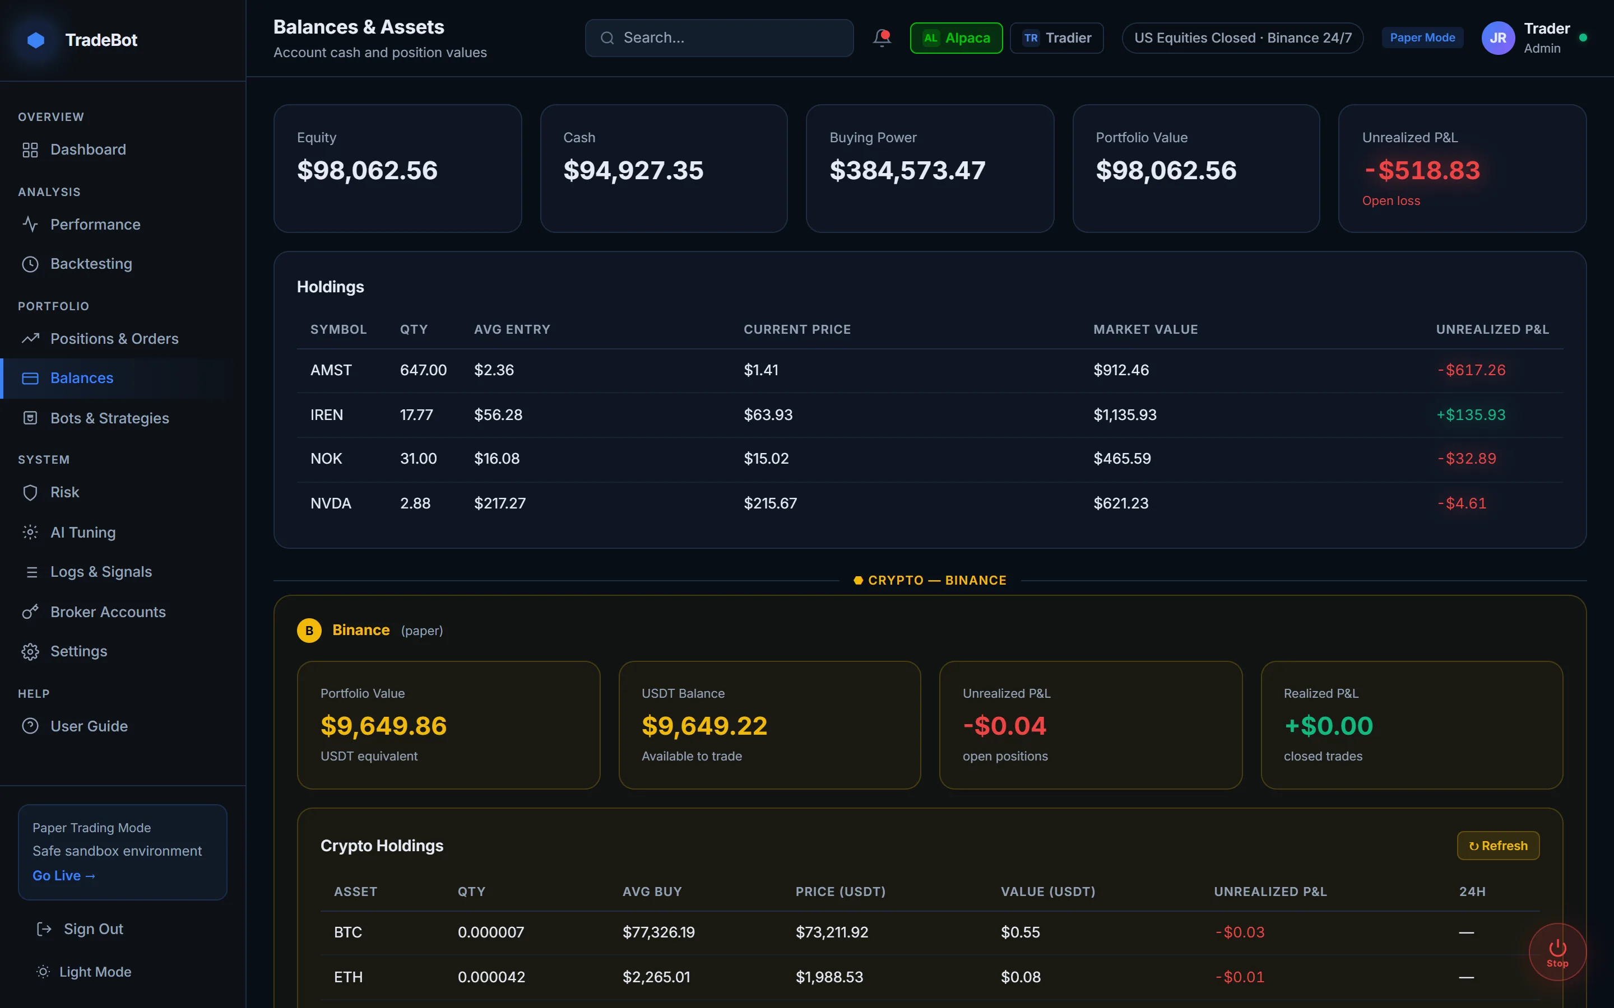Click the Equity summary card

(397, 168)
